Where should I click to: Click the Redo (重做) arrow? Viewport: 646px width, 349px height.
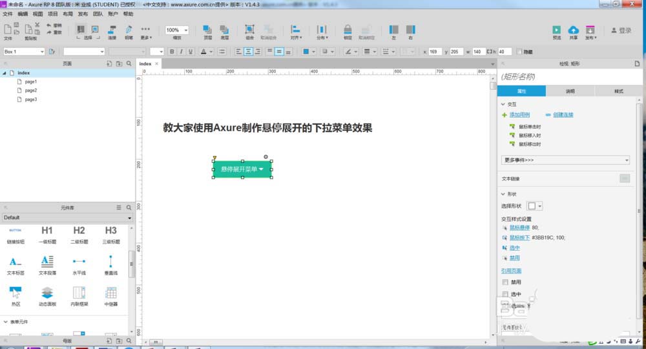(48, 32)
